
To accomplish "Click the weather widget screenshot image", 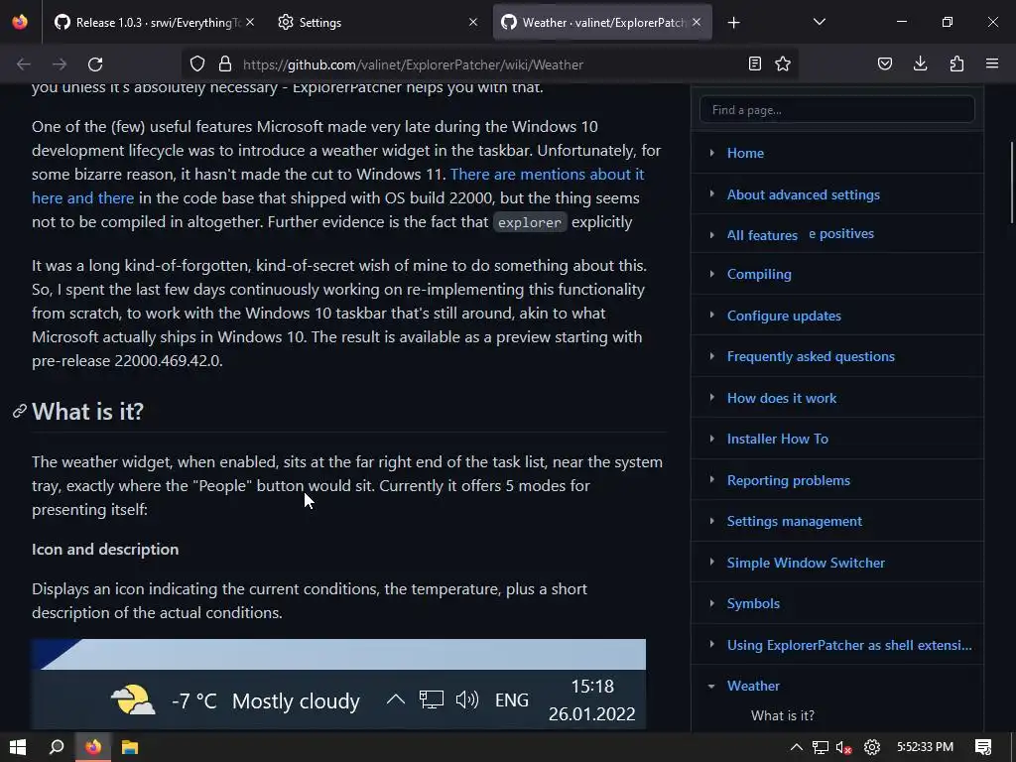I will click(338, 684).
